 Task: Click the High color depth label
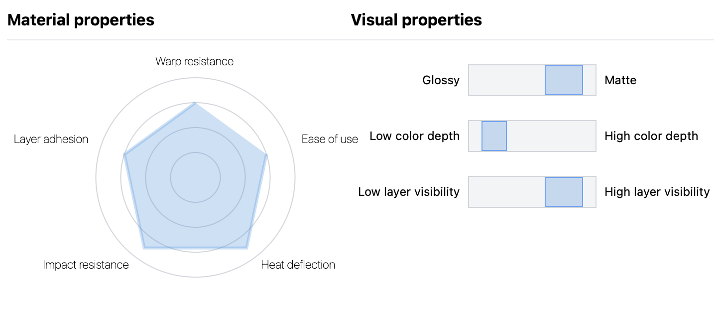(651, 136)
